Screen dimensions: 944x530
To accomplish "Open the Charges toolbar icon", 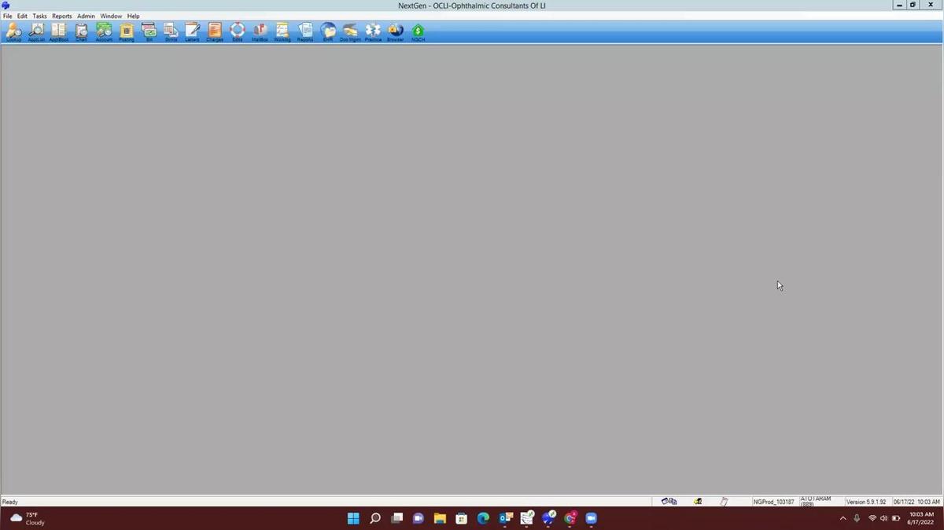I will coord(215,31).
